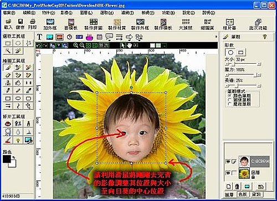Select the magic wand selection tool
277x201 pixels.
pyautogui.click(x=8, y=50)
